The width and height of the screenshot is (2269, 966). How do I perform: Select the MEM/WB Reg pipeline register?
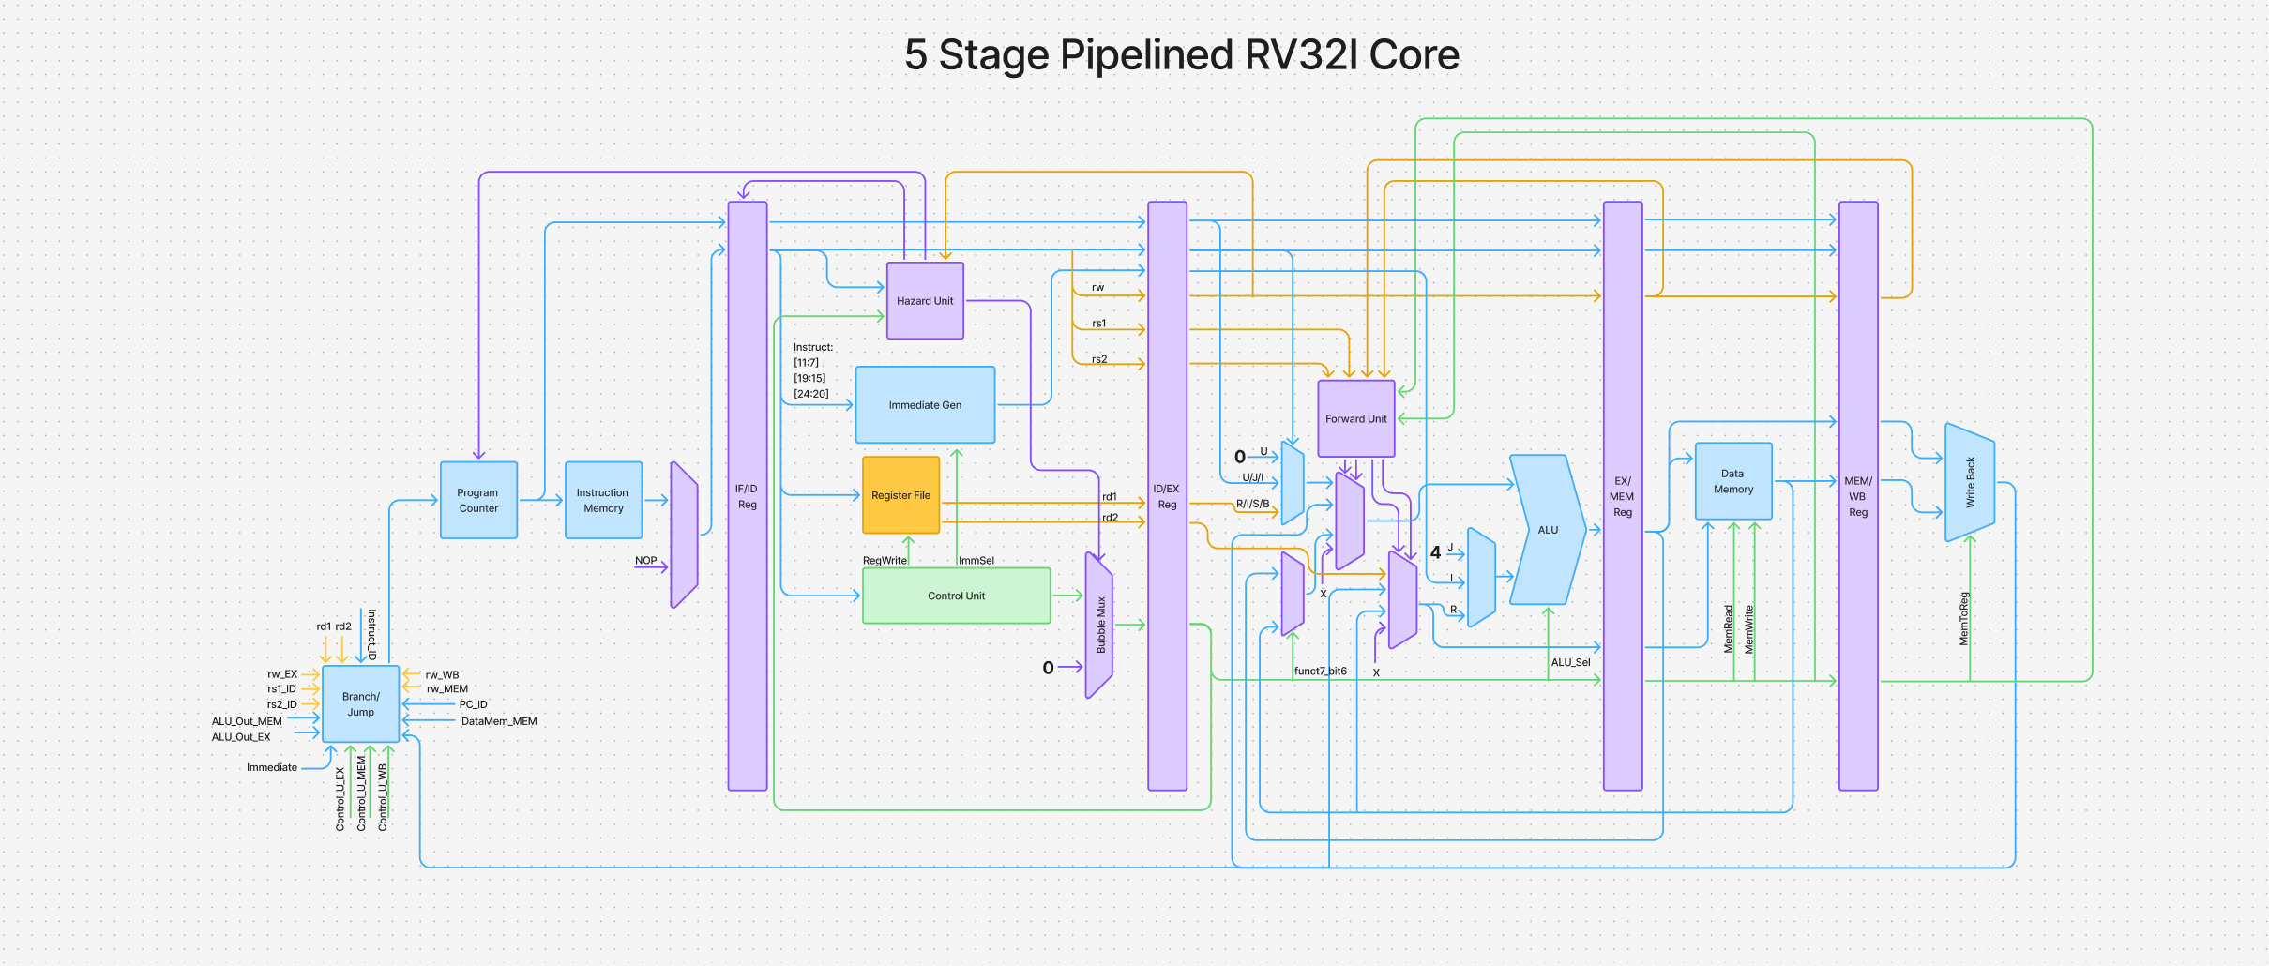1858,496
